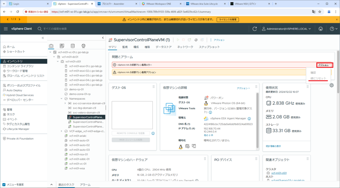This screenshot has height=188, width=340.
Task: Switch to VMs and Templates inventory view
Action: coord(62,46)
